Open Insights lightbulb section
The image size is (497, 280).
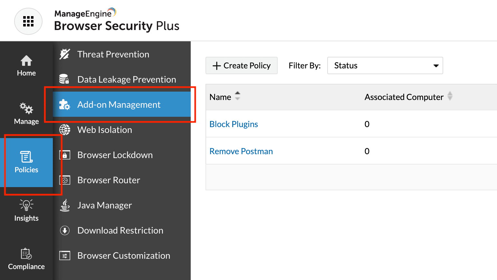26,210
